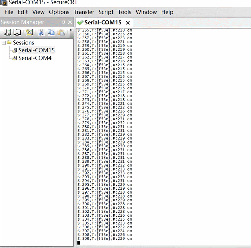
Task: Collapse the Sessions folder tree node
Action: click(4, 43)
